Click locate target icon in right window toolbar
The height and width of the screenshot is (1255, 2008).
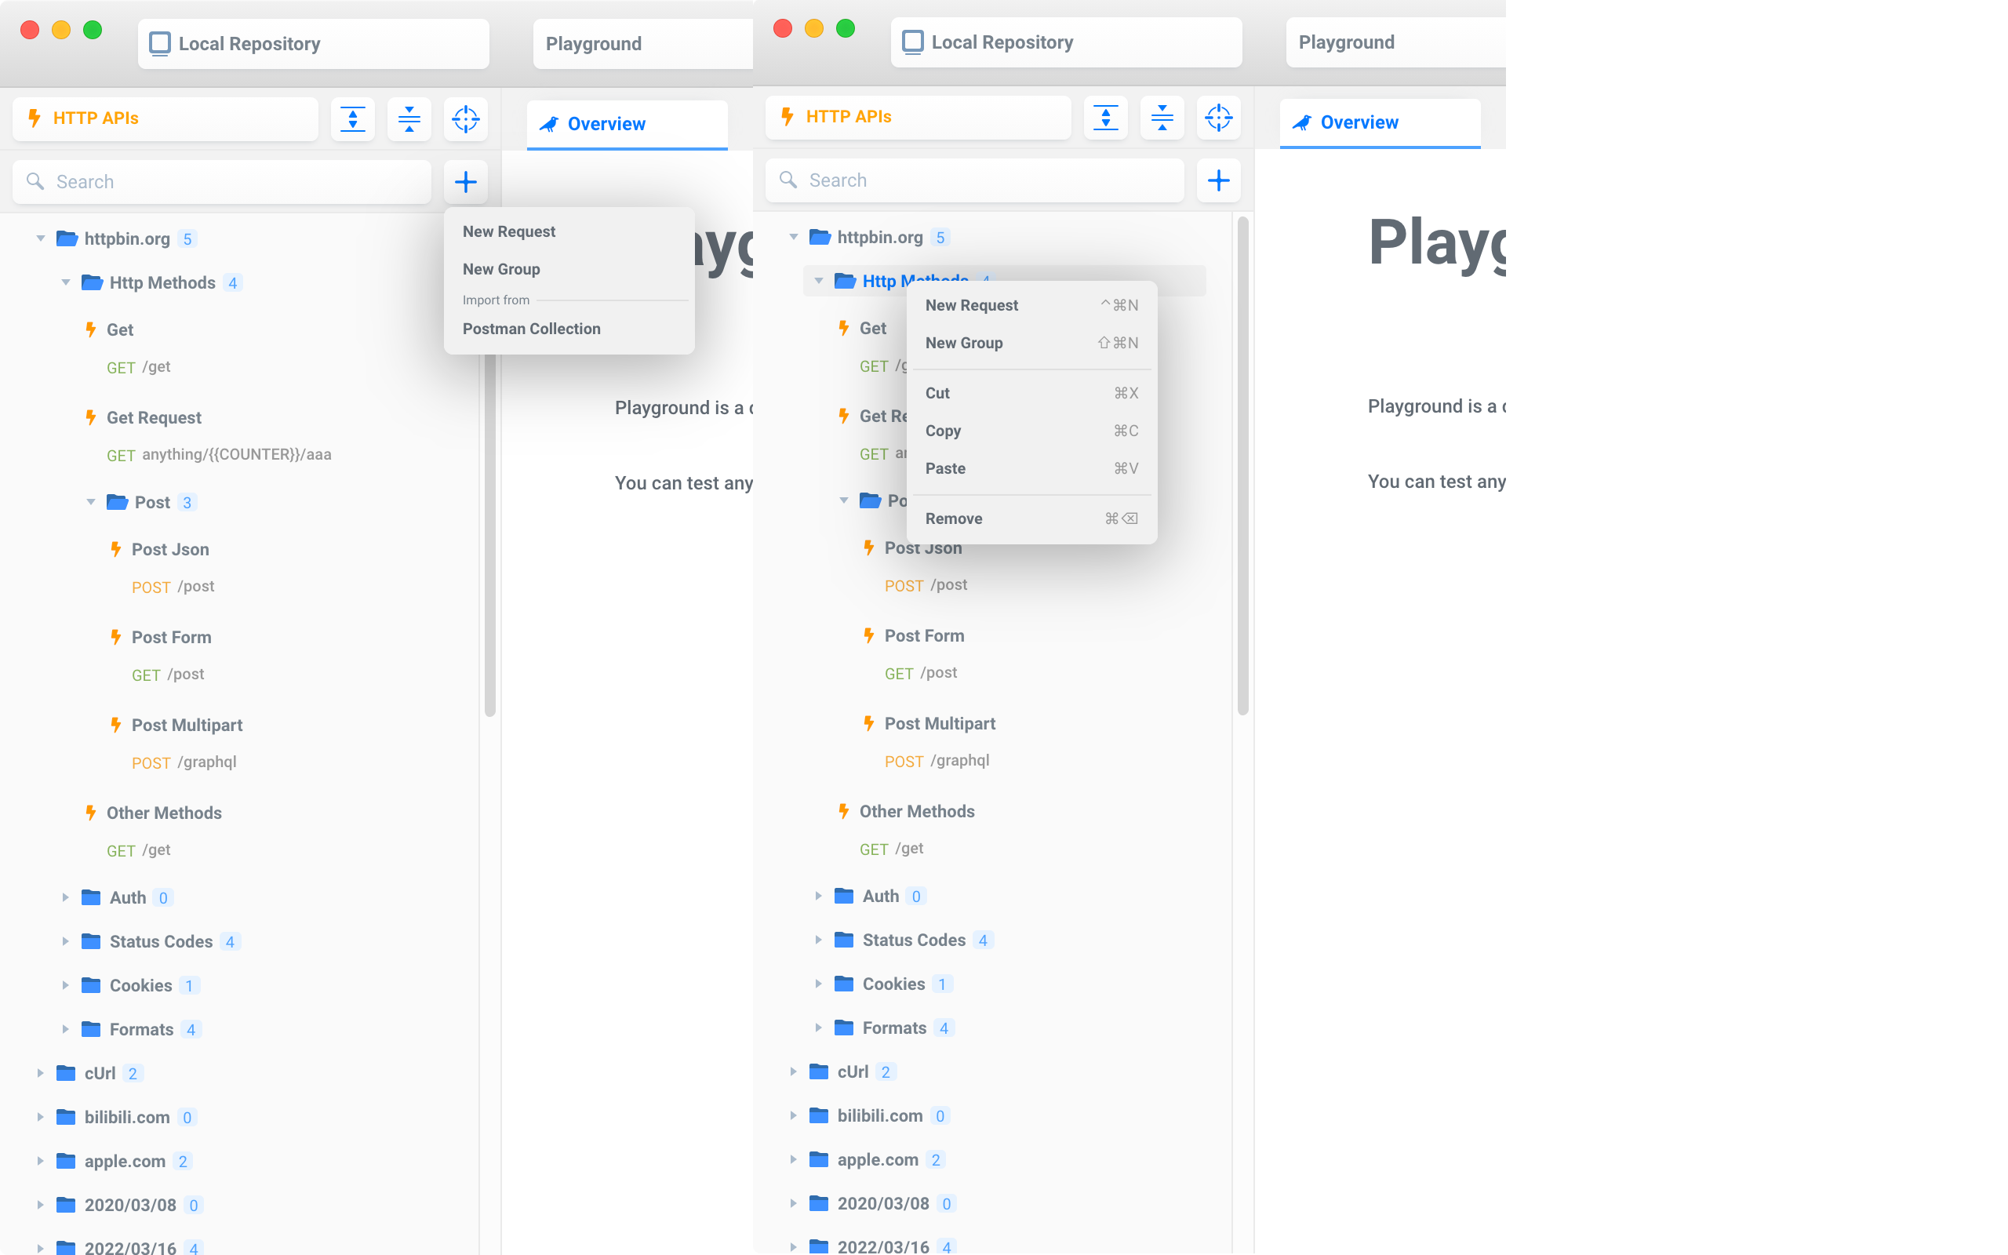(1218, 117)
